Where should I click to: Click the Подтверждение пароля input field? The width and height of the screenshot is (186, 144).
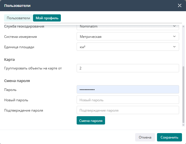coord(128,110)
